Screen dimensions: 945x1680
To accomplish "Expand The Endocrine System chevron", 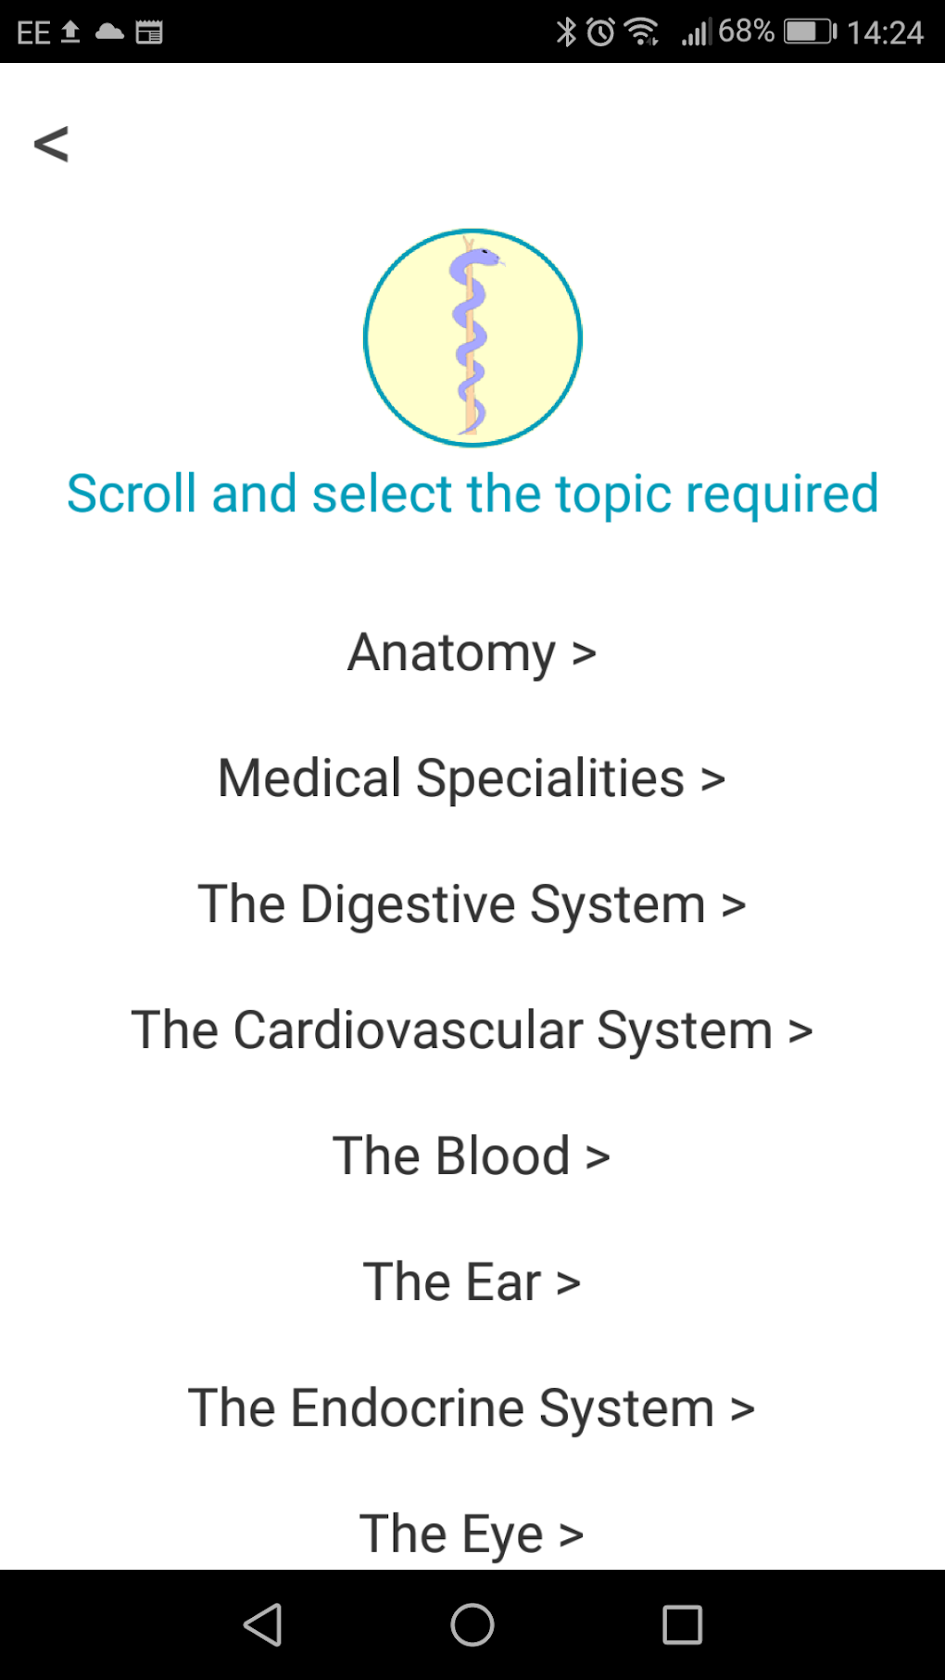I will tap(742, 1410).
